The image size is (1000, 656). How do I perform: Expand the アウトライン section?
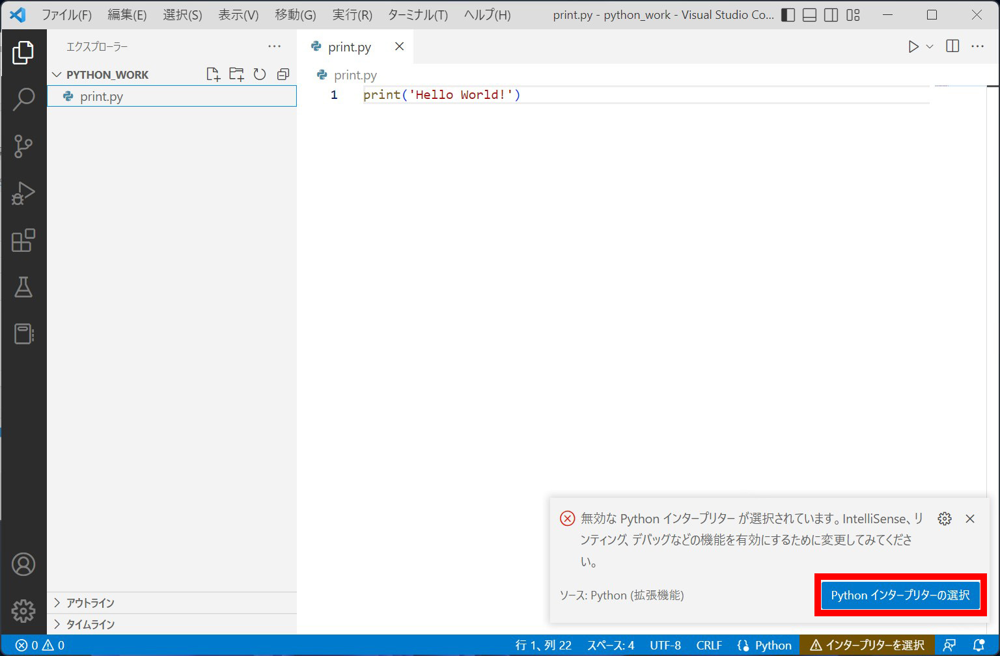[90, 603]
